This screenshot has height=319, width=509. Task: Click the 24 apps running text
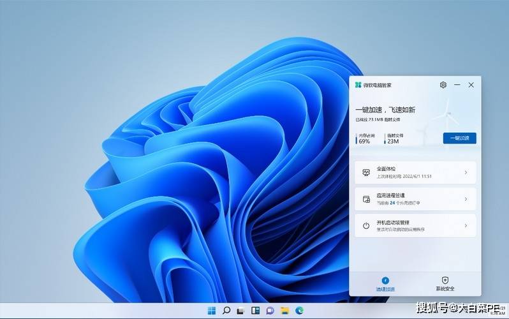(x=398, y=203)
